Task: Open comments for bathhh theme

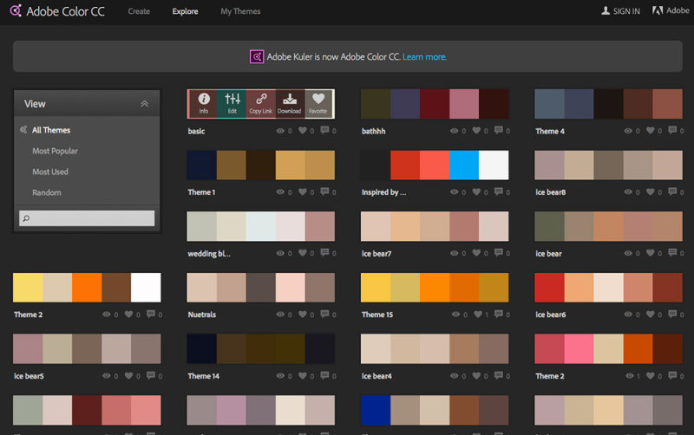Action: [x=498, y=130]
